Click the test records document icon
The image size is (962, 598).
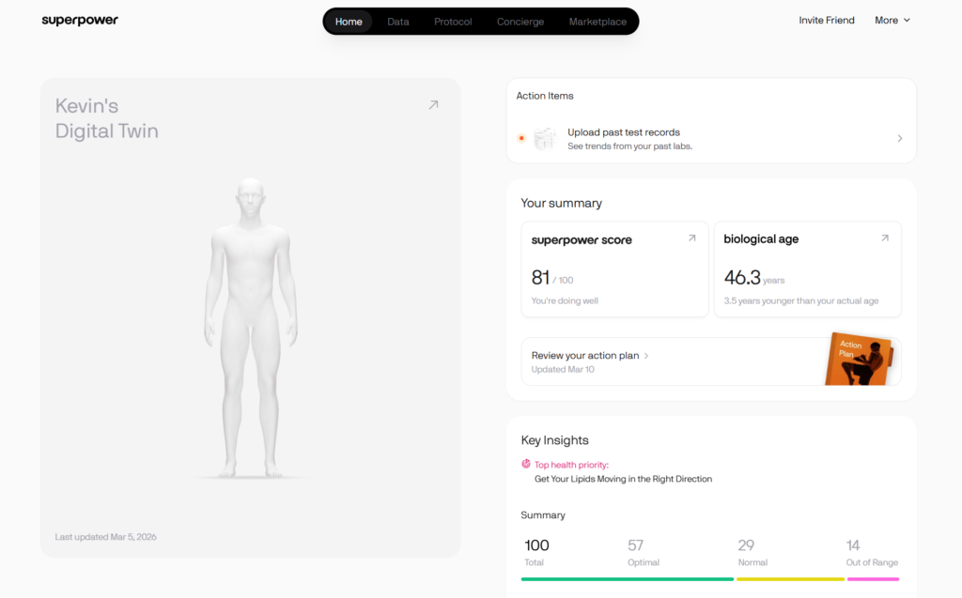(545, 139)
